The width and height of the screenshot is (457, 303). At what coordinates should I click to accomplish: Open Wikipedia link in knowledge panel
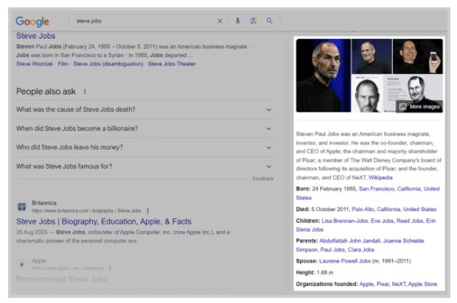380,177
